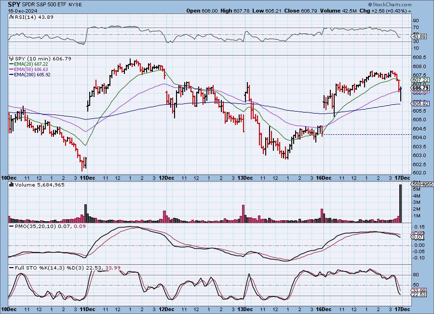Click the 12Dec label under the stochastic panel
This screenshot has height=314, width=434.
[166, 309]
